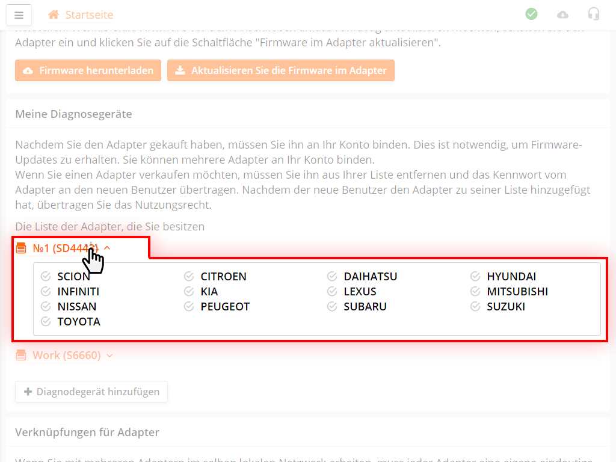Select the MITSUBISHI brand entry
616x462 pixels.
[517, 292]
